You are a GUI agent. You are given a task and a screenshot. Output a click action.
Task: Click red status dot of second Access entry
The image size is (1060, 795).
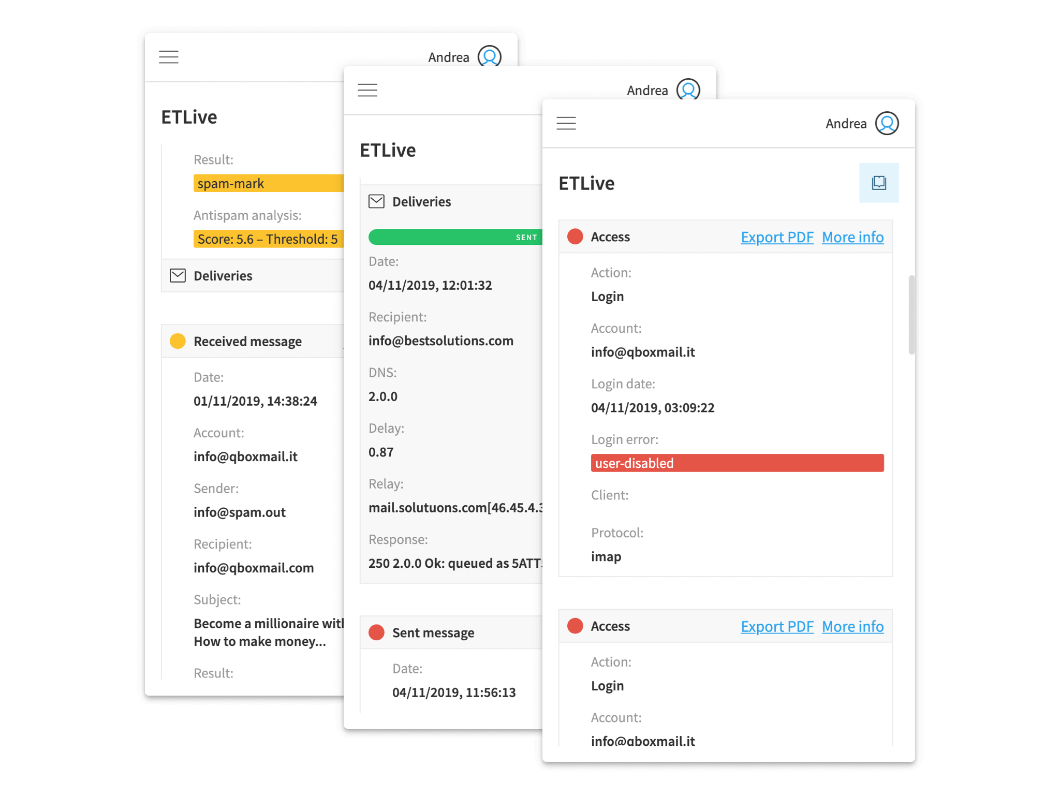[575, 626]
